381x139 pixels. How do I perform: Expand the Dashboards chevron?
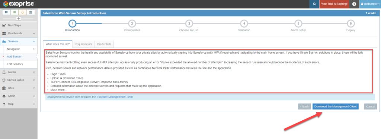pyautogui.click(x=34, y=33)
